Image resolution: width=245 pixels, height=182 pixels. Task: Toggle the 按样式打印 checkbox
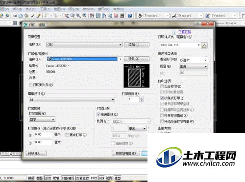click(x=162, y=98)
